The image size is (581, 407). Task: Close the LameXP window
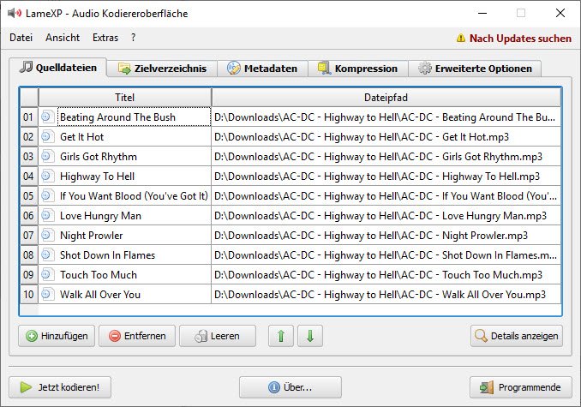coord(560,13)
